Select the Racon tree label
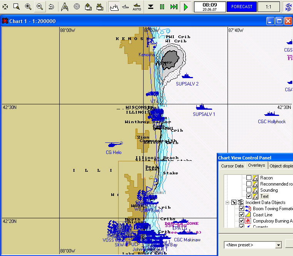Image resolution: width=293 pixels, height=256 pixels. (266, 178)
